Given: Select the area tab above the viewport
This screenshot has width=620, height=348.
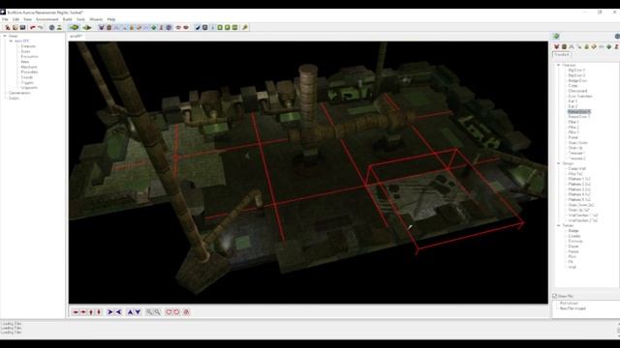Looking at the screenshot, I should coord(76,36).
